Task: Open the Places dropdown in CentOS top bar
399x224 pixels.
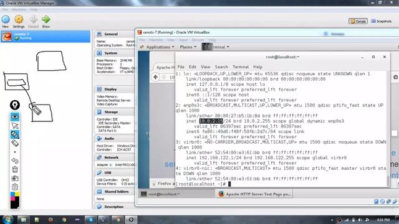Action: point(188,47)
